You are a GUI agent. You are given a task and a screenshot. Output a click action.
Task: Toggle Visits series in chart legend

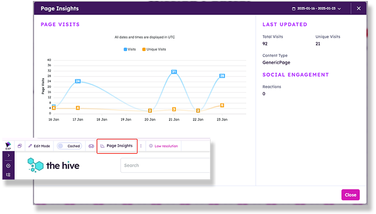(x=129, y=49)
